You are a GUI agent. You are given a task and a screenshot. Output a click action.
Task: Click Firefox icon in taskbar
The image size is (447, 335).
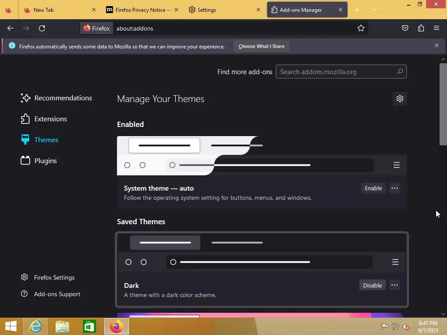(116, 326)
